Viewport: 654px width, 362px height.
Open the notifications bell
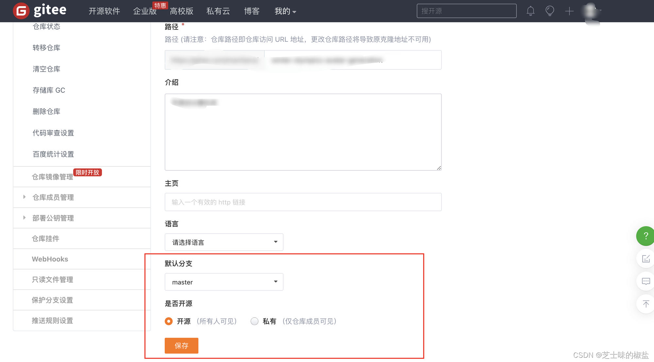point(530,11)
